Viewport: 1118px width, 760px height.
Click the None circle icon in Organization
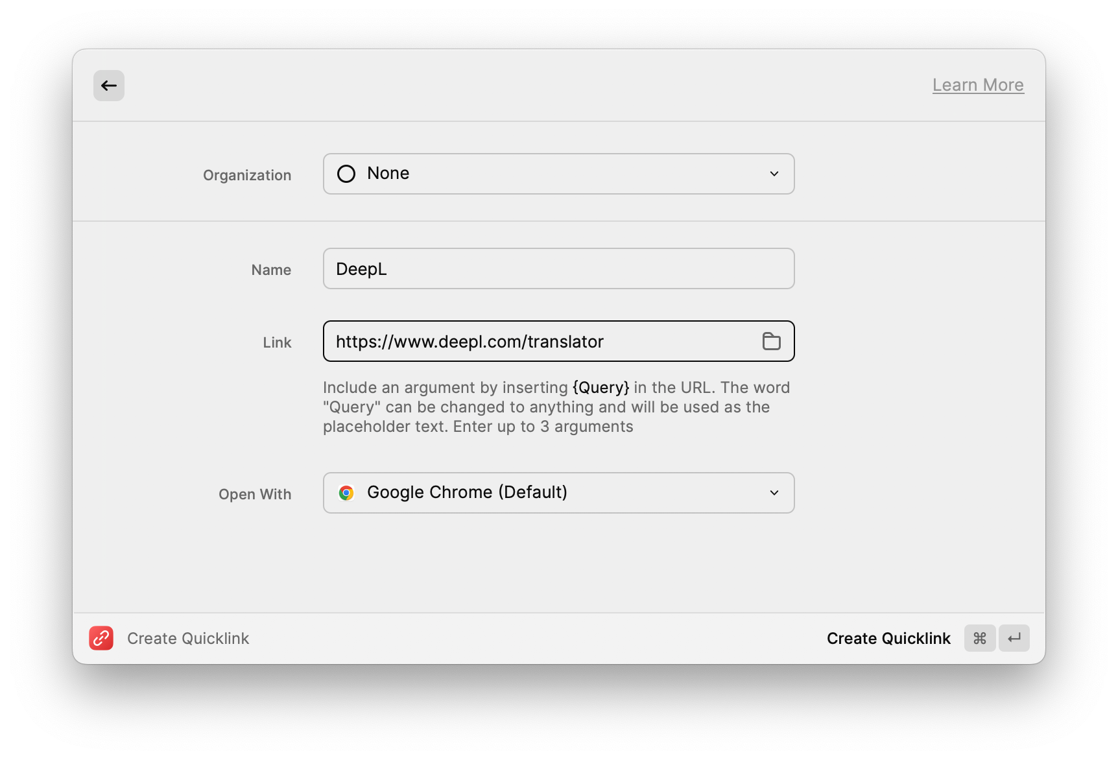pyautogui.click(x=346, y=174)
